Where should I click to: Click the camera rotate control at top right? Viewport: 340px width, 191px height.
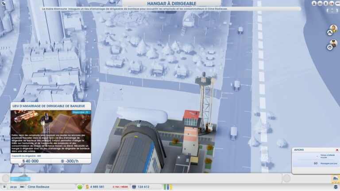tap(332, 11)
